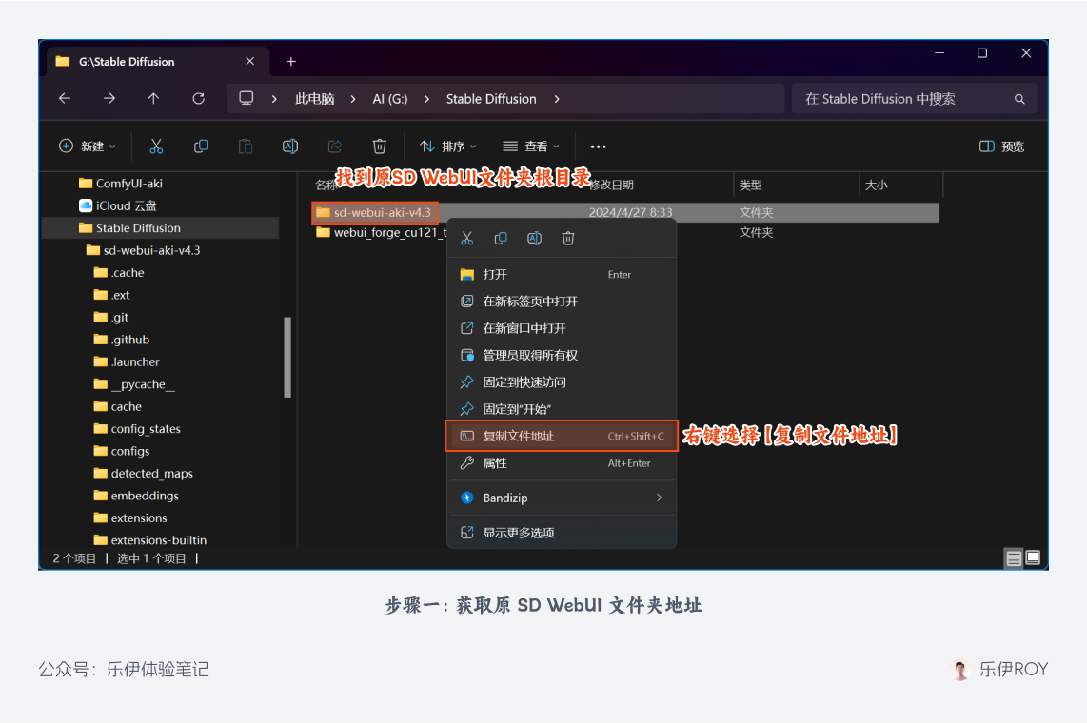Click the Paste icon in the toolbar
Screen dimensions: 1087x723
245,146
